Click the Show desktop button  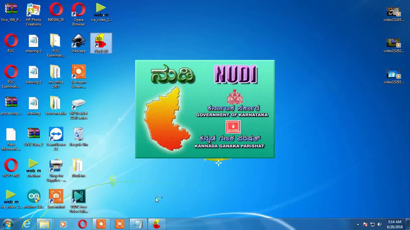[408, 224]
